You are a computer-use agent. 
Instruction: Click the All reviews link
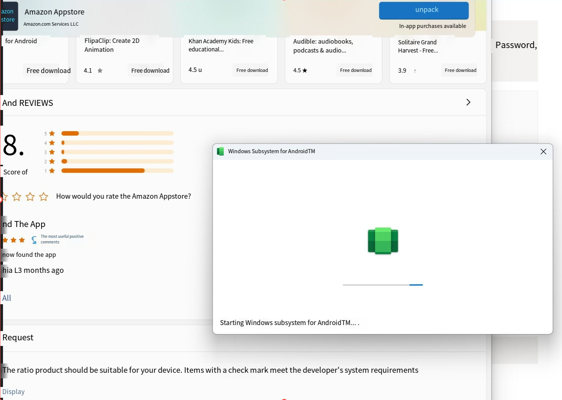[x=7, y=298]
